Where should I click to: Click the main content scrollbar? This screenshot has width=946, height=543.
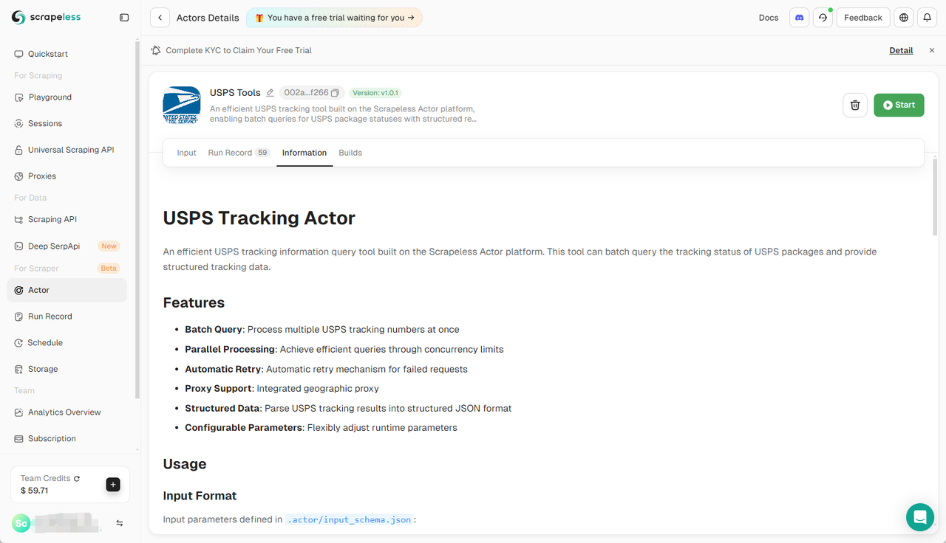pyautogui.click(x=935, y=197)
